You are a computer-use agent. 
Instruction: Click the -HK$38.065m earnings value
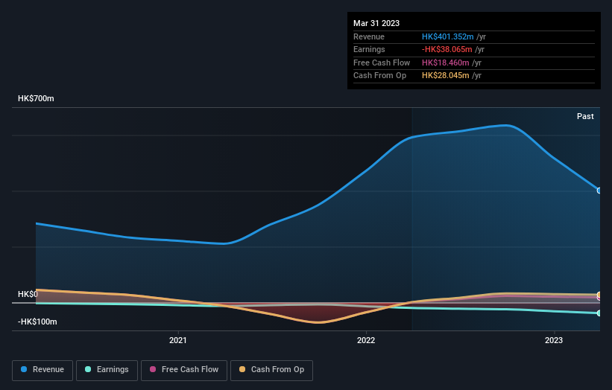click(447, 49)
